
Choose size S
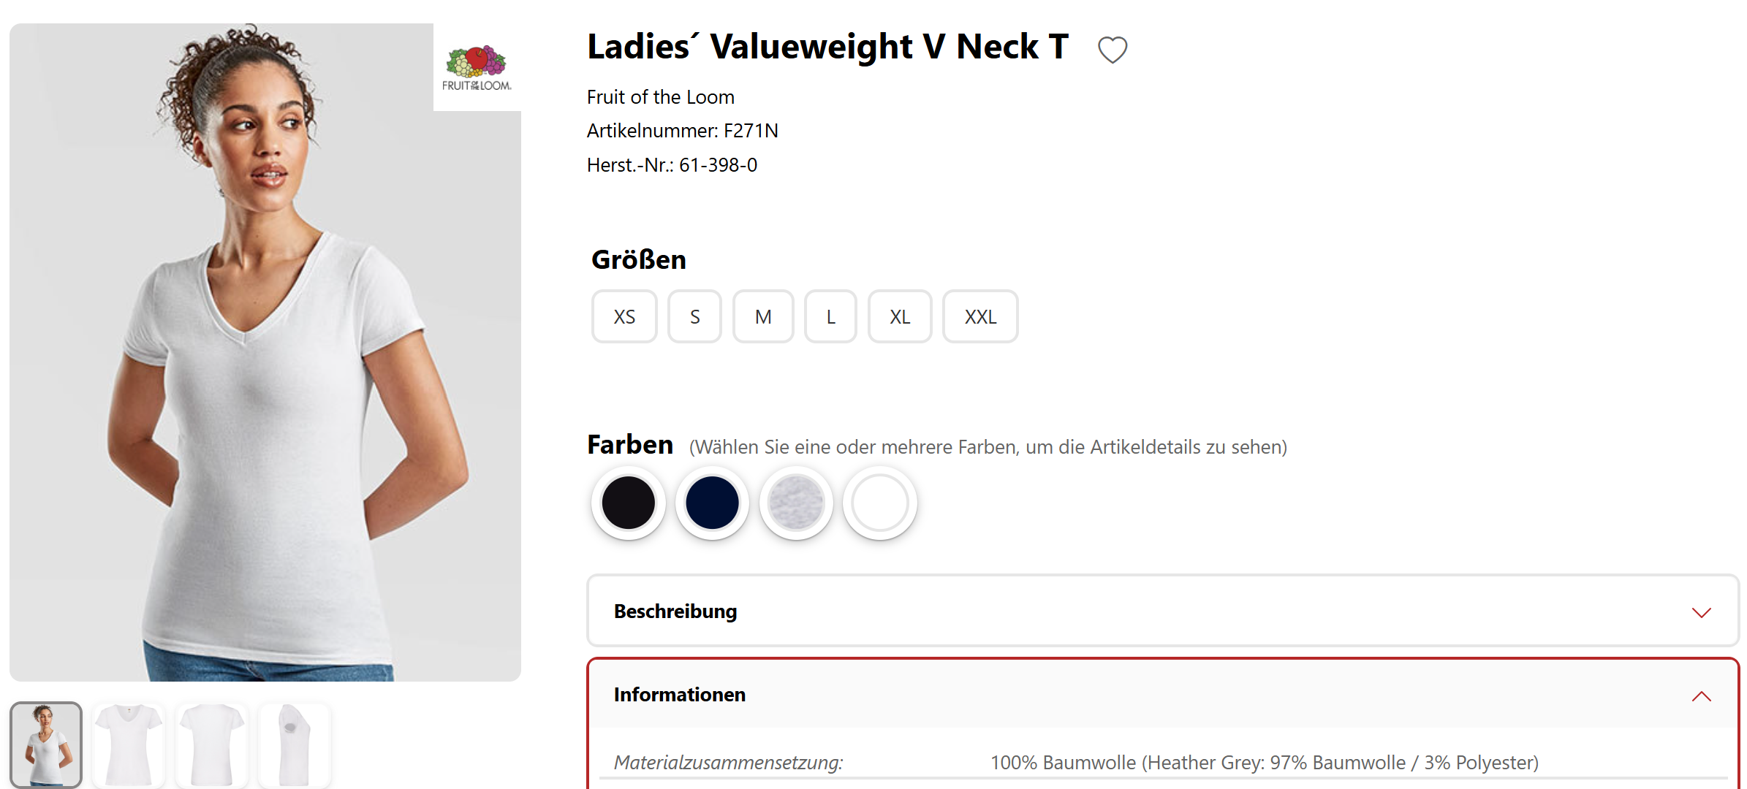click(x=694, y=317)
